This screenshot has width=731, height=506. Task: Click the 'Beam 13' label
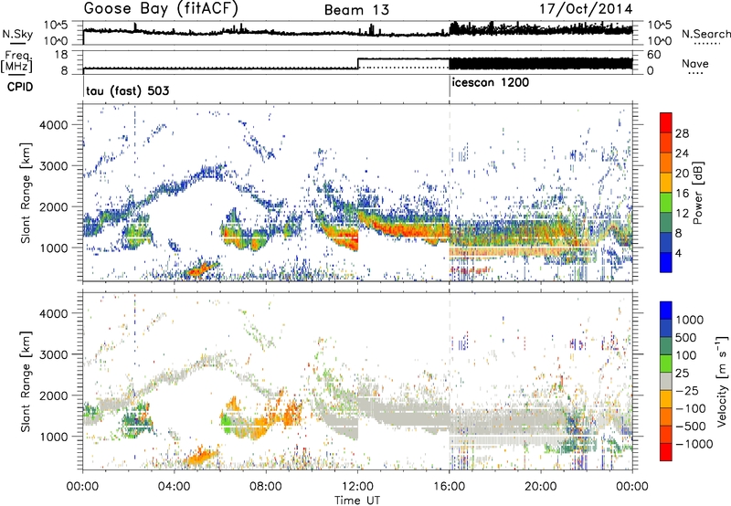356,10
